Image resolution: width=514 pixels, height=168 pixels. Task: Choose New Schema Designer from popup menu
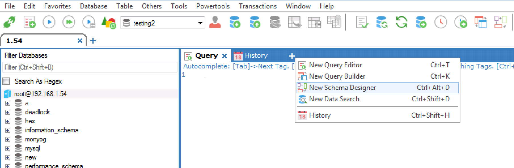[x=377, y=88]
